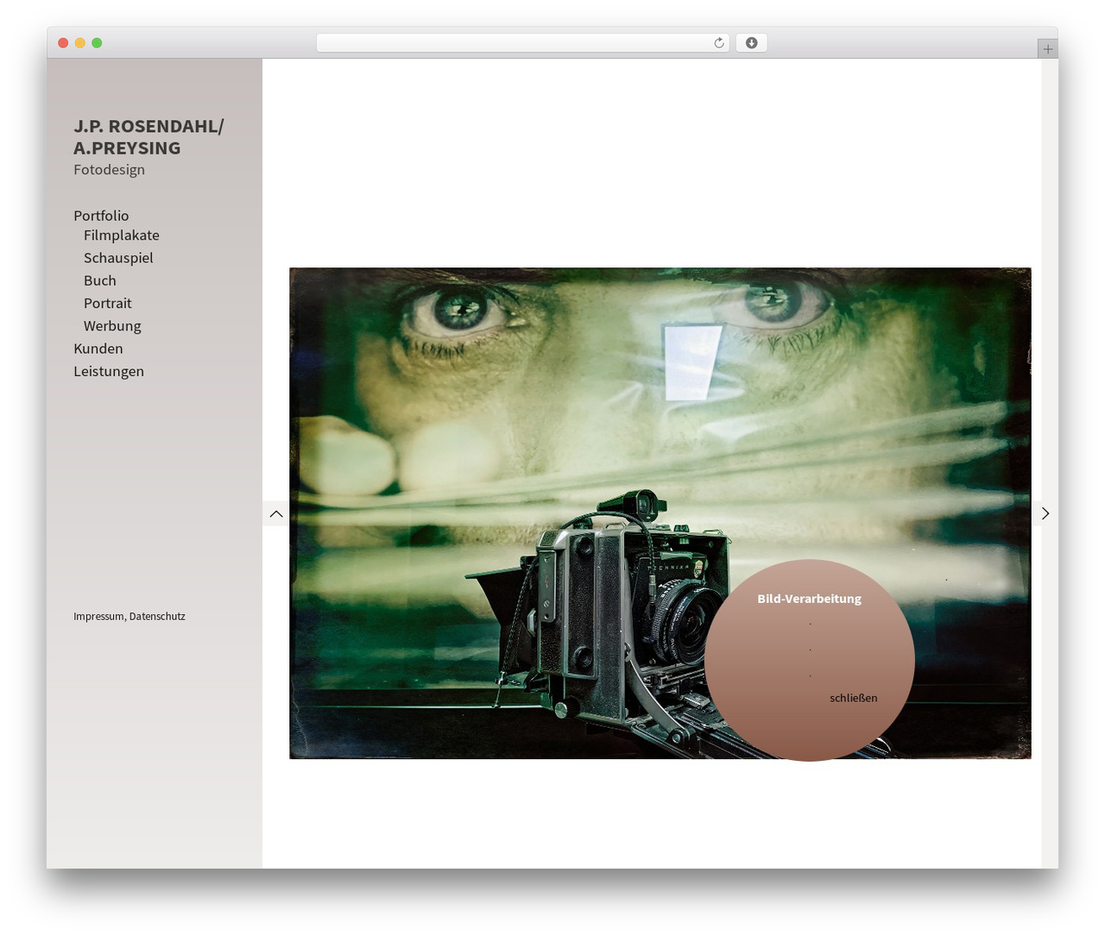Click the camera photograph image
The image size is (1105, 935).
pyautogui.click(x=660, y=513)
